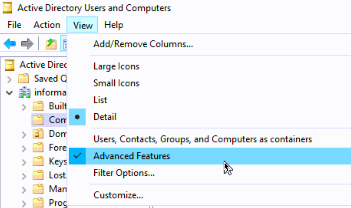Uncheck Advanced Features
Viewport: 351px width, 208px height.
pos(210,156)
